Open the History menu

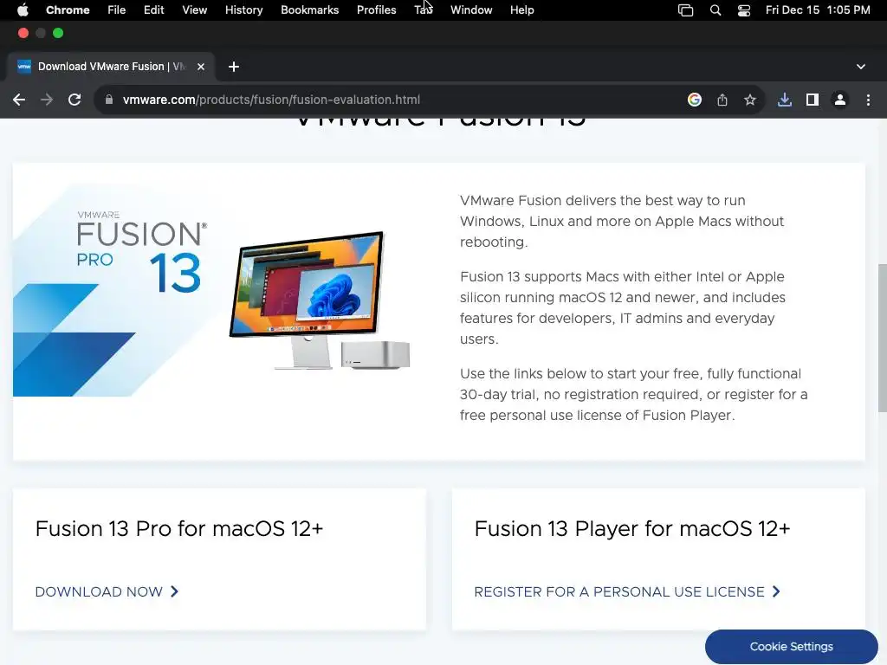243,10
